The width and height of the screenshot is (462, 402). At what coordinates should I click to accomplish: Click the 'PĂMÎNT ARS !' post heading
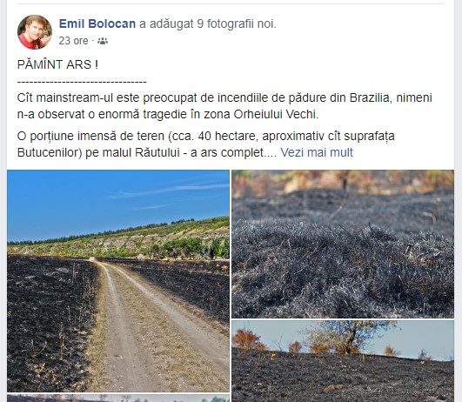coord(57,64)
